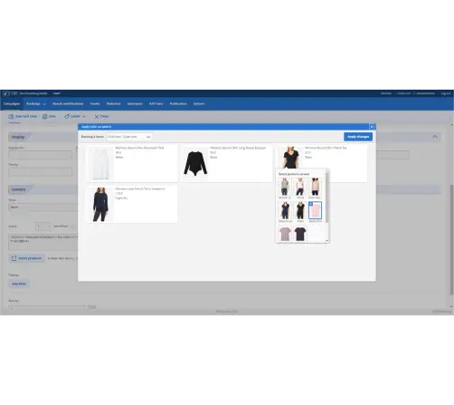Click the Insert products button
The height and width of the screenshot is (405, 454).
coord(26,258)
